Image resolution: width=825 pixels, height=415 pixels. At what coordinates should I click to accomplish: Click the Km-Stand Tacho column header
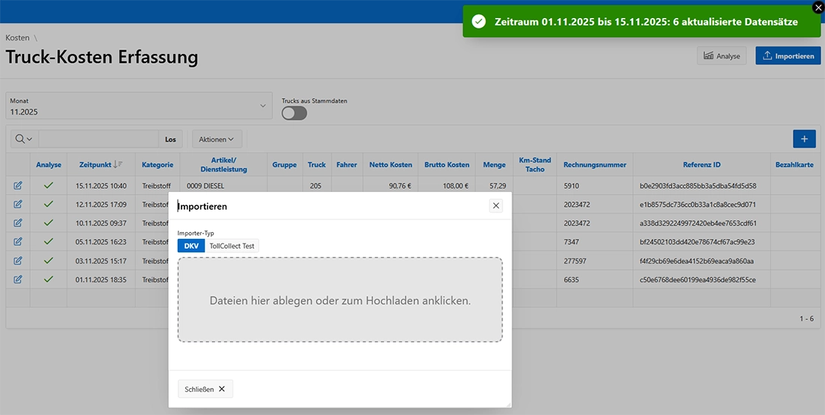click(x=535, y=164)
